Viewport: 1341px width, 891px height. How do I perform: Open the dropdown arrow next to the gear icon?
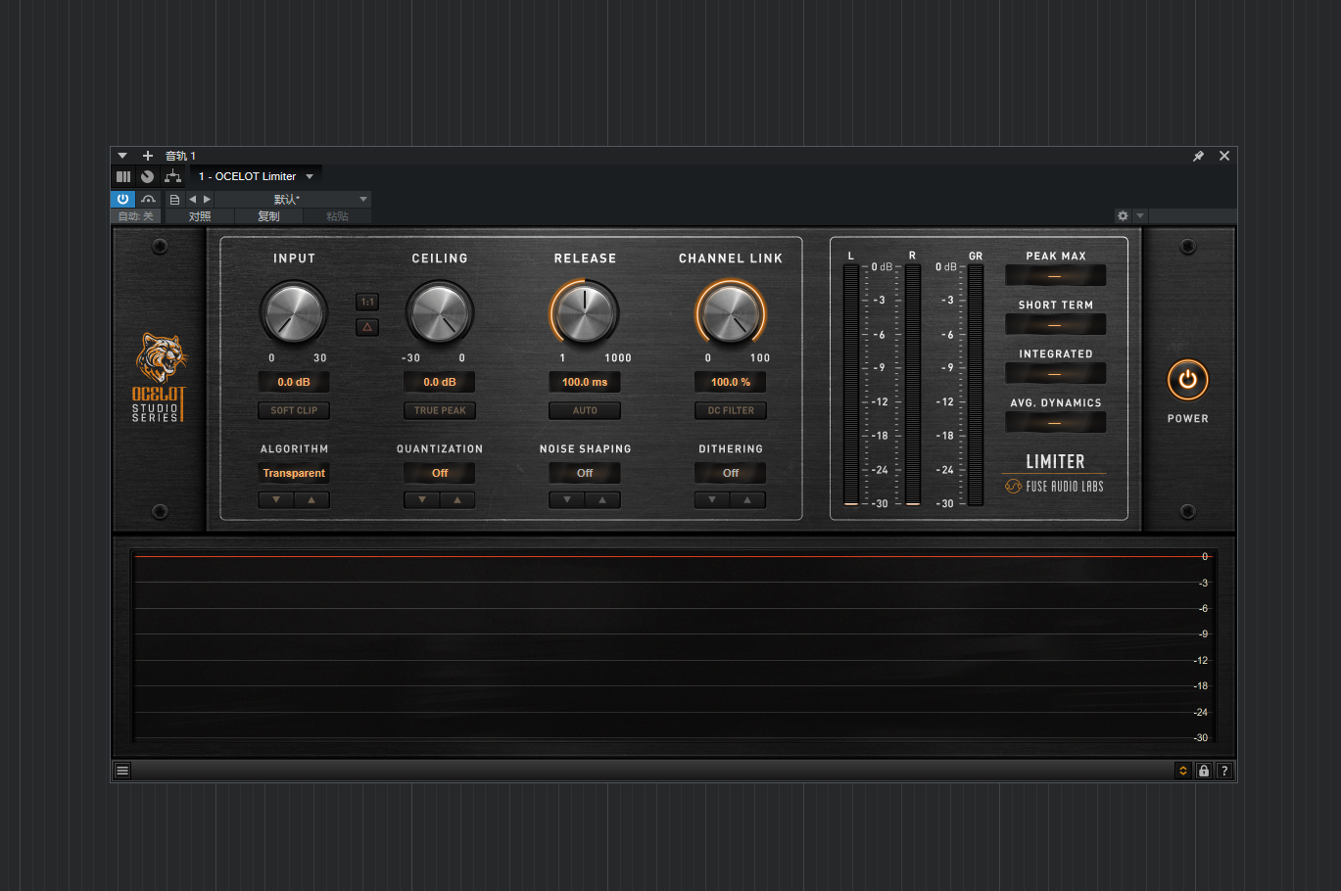click(x=1139, y=215)
